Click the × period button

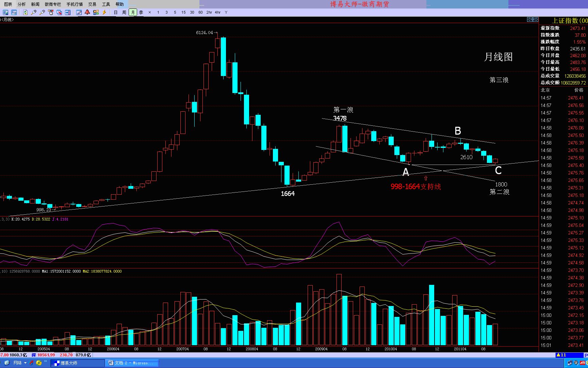[150, 12]
